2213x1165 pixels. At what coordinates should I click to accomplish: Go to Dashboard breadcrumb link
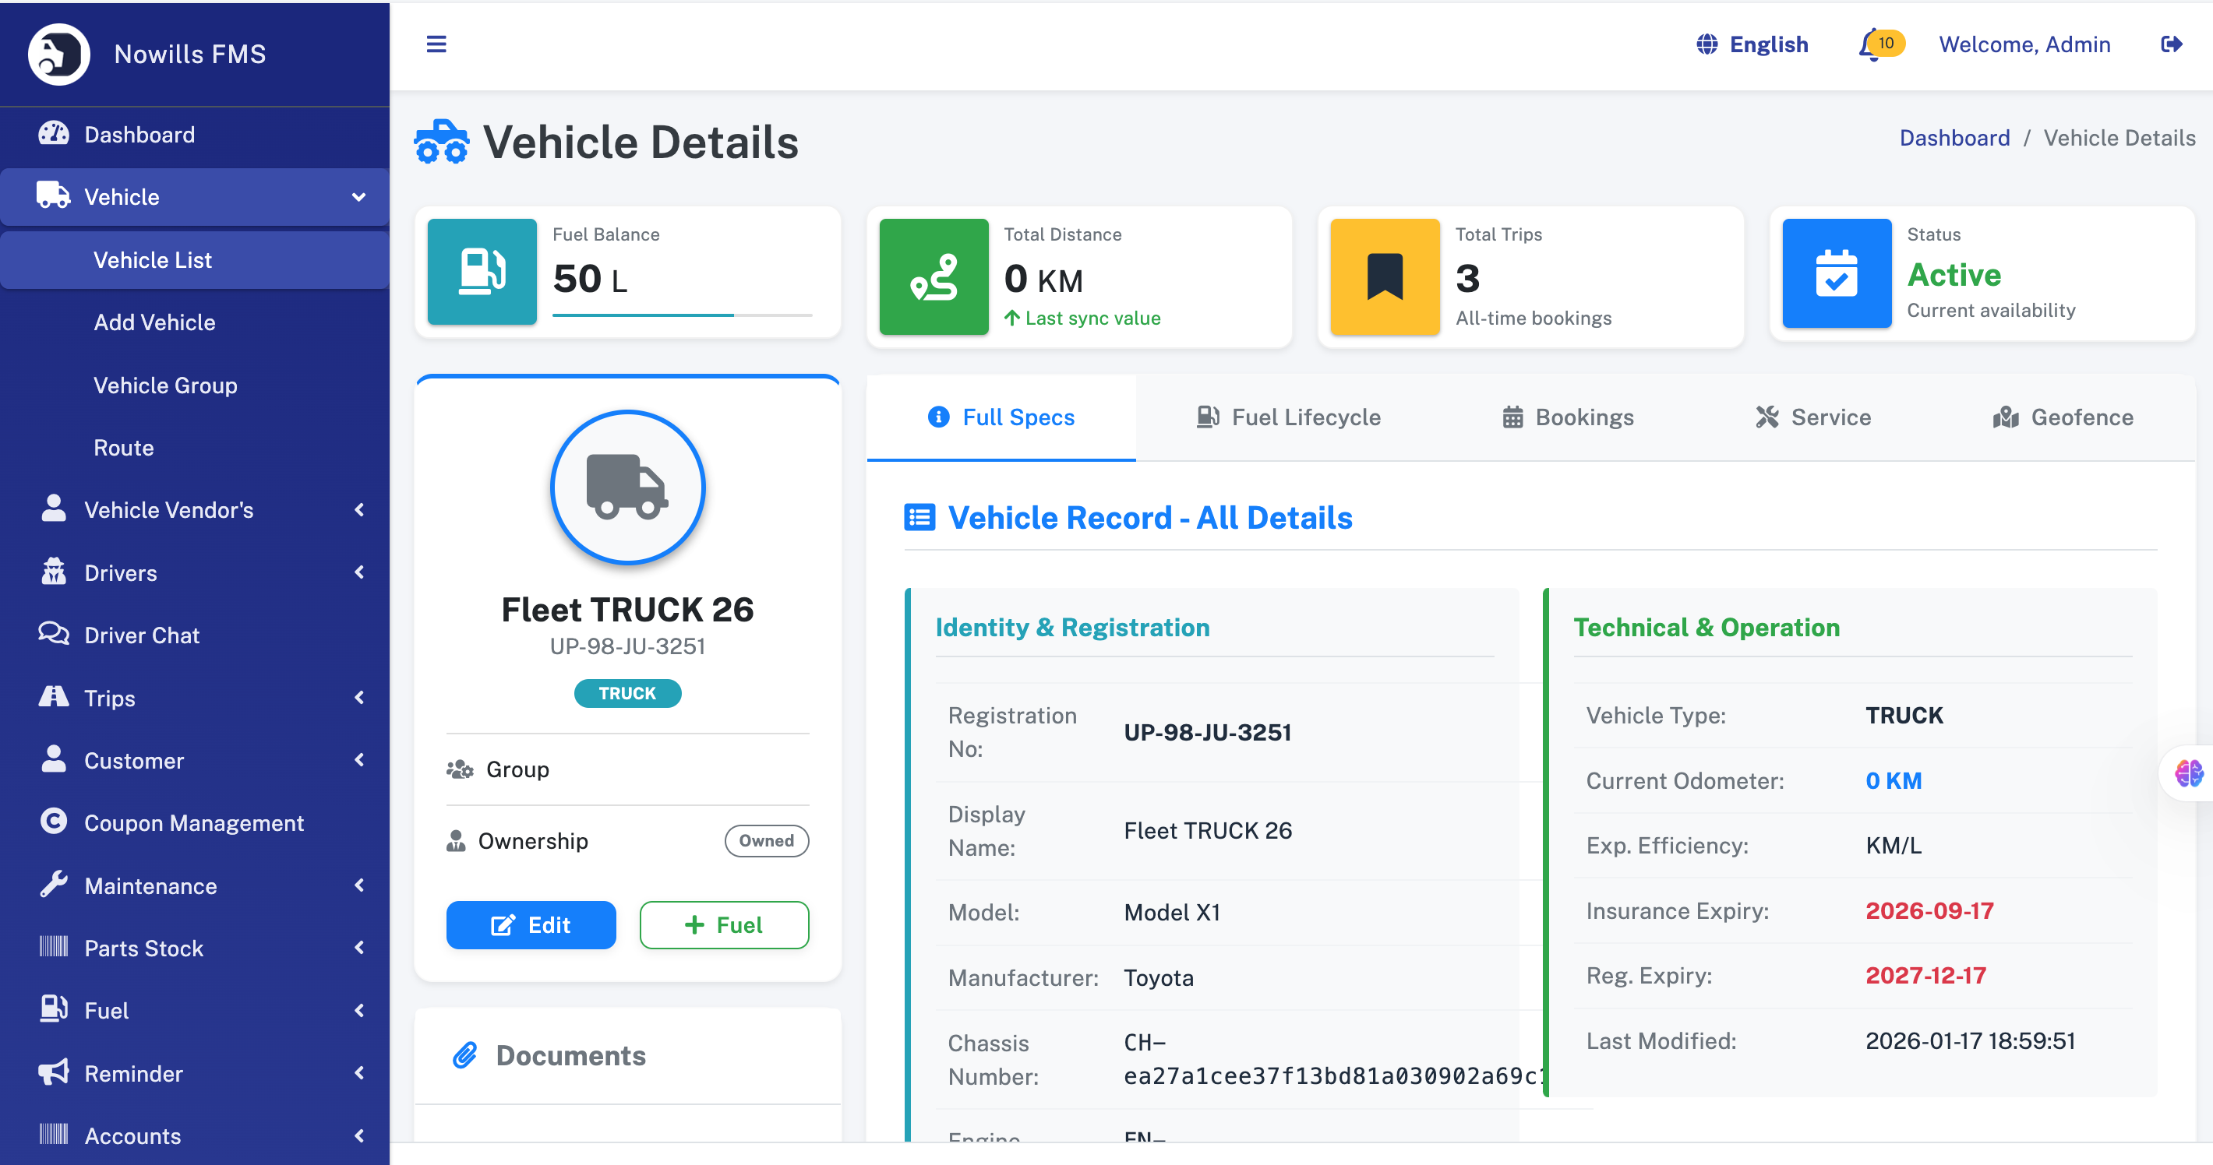point(1954,137)
